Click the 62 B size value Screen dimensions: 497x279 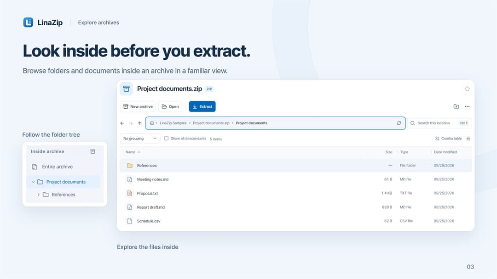point(388,221)
